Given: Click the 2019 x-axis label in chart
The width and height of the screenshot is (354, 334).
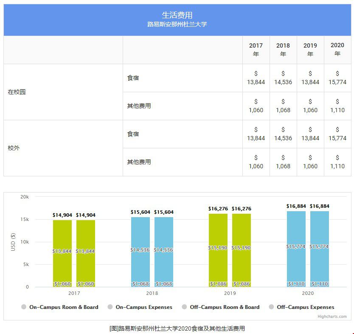Looking at the screenshot, I should pyautogui.click(x=230, y=293).
